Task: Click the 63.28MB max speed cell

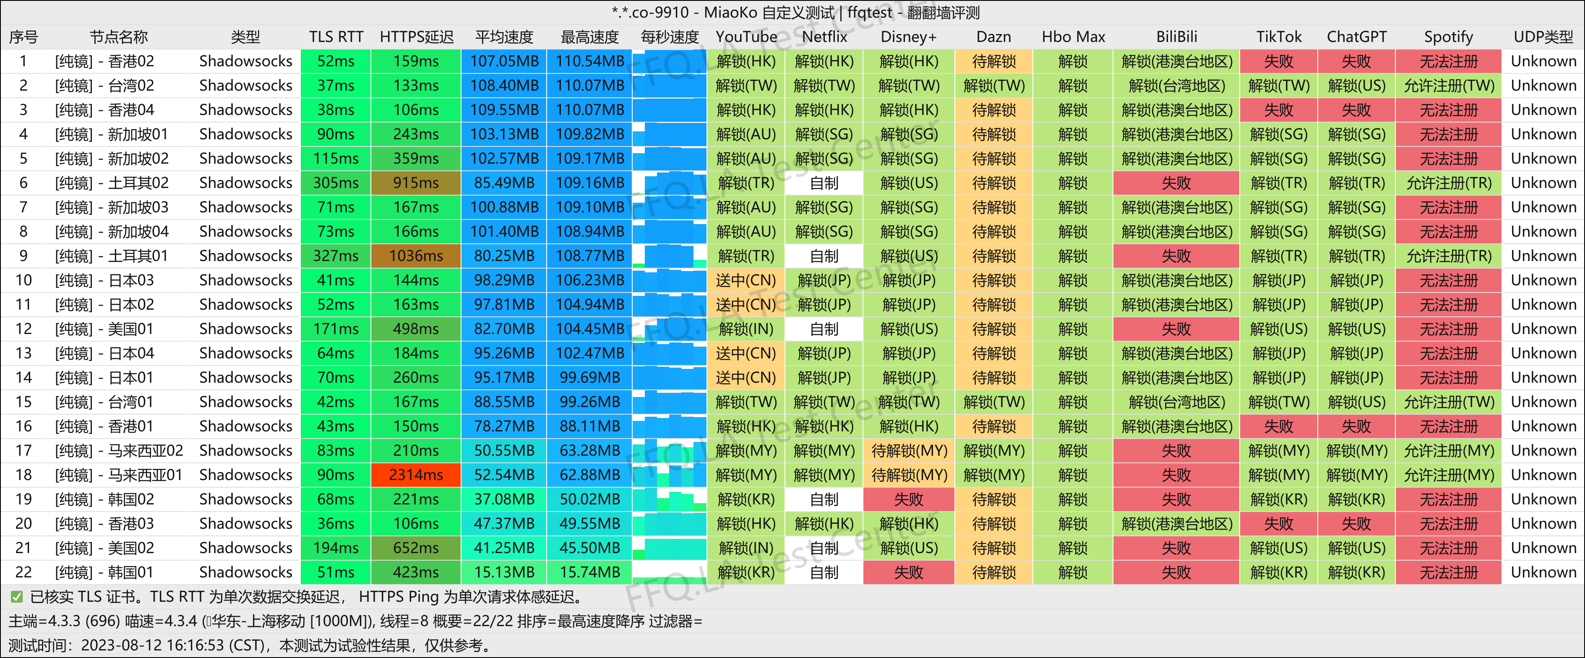Action: point(589,451)
